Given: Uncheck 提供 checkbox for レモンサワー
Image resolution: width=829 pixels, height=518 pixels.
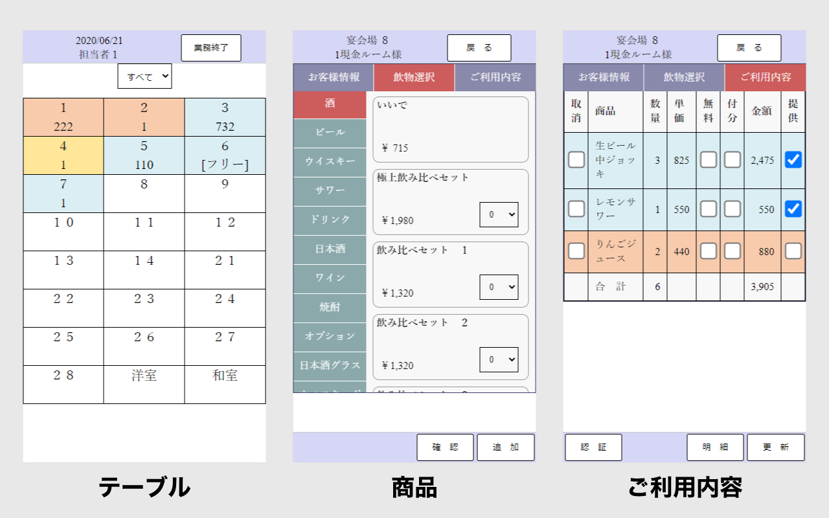Looking at the screenshot, I should point(793,209).
